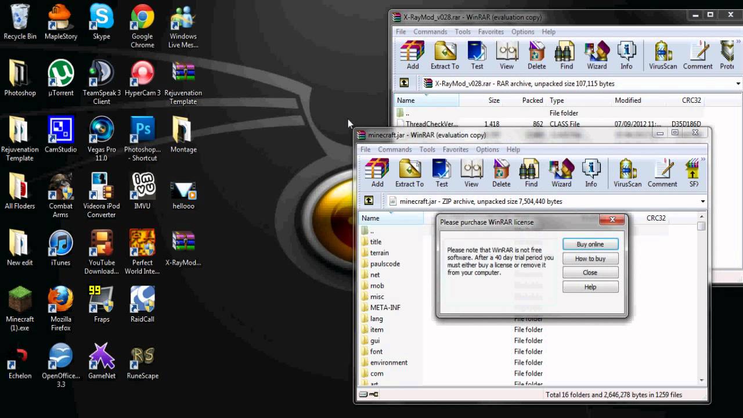Open address dropdown in X-RayMod window
Screen dimensions: 743x418
pyautogui.click(x=738, y=84)
